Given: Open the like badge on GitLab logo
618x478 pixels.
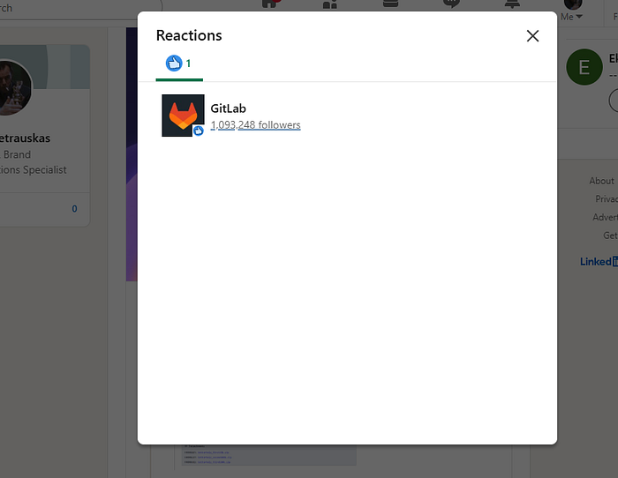Looking at the screenshot, I should 199,131.
